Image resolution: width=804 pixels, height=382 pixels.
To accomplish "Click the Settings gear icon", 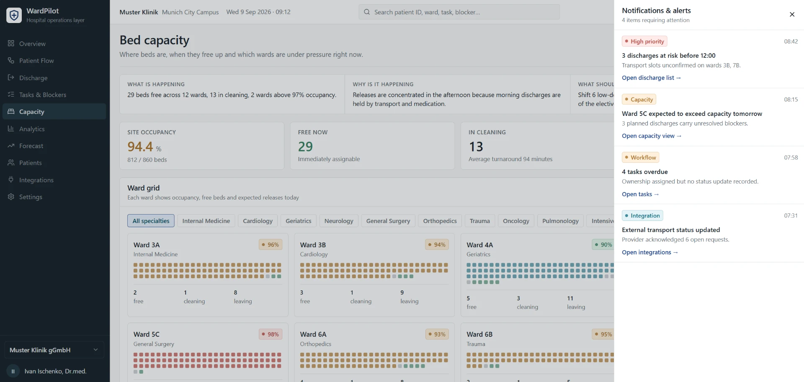I will tap(11, 197).
